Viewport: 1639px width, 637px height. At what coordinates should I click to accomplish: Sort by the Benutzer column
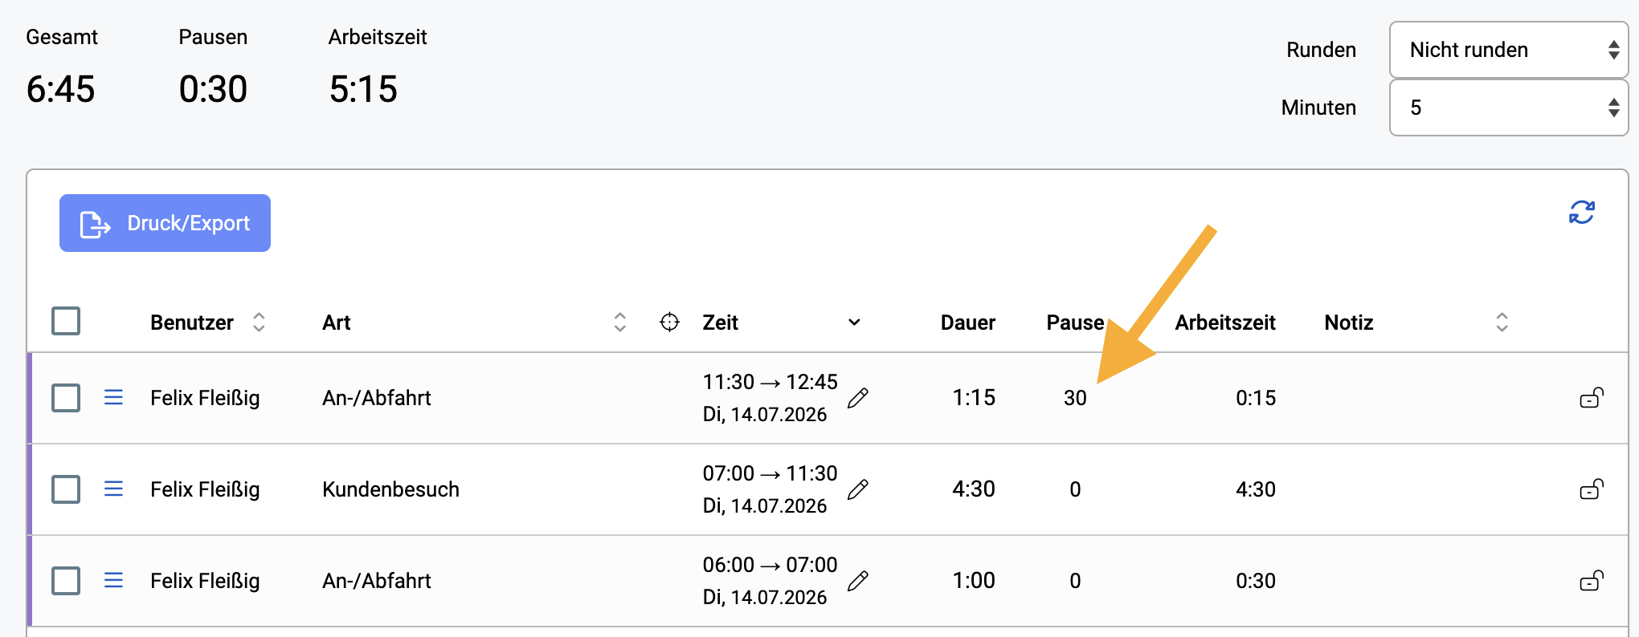click(x=259, y=323)
